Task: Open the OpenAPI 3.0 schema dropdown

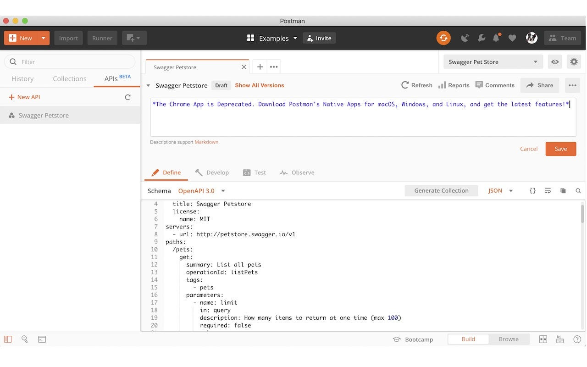Action: pyautogui.click(x=201, y=190)
